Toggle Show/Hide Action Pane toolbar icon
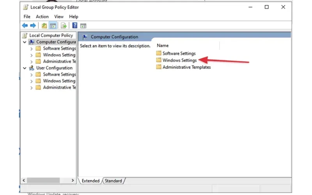 [x=83, y=26]
